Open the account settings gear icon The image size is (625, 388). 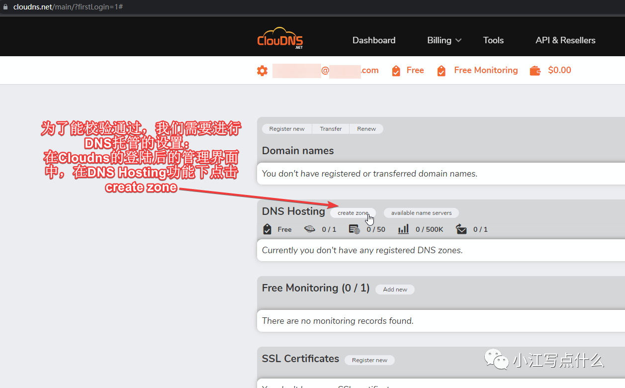262,71
